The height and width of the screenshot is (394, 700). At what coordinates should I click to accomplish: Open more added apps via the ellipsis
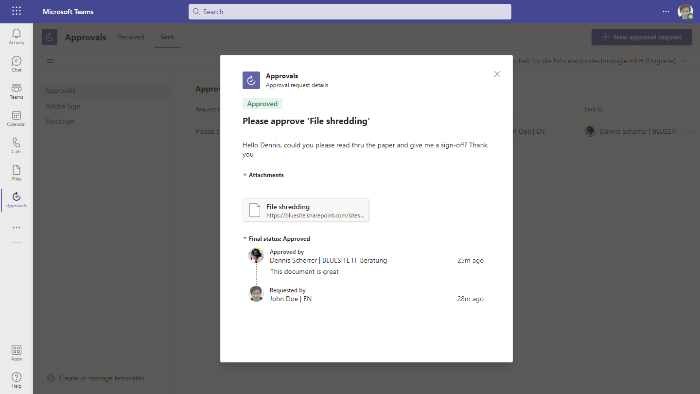pos(16,227)
